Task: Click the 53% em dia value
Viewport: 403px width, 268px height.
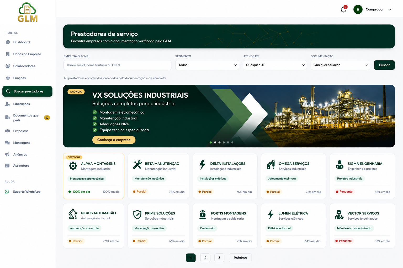Action: pos(382,241)
